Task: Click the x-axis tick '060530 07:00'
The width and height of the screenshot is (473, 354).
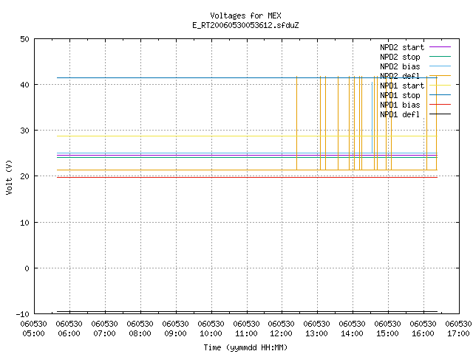Action: (x=105, y=329)
